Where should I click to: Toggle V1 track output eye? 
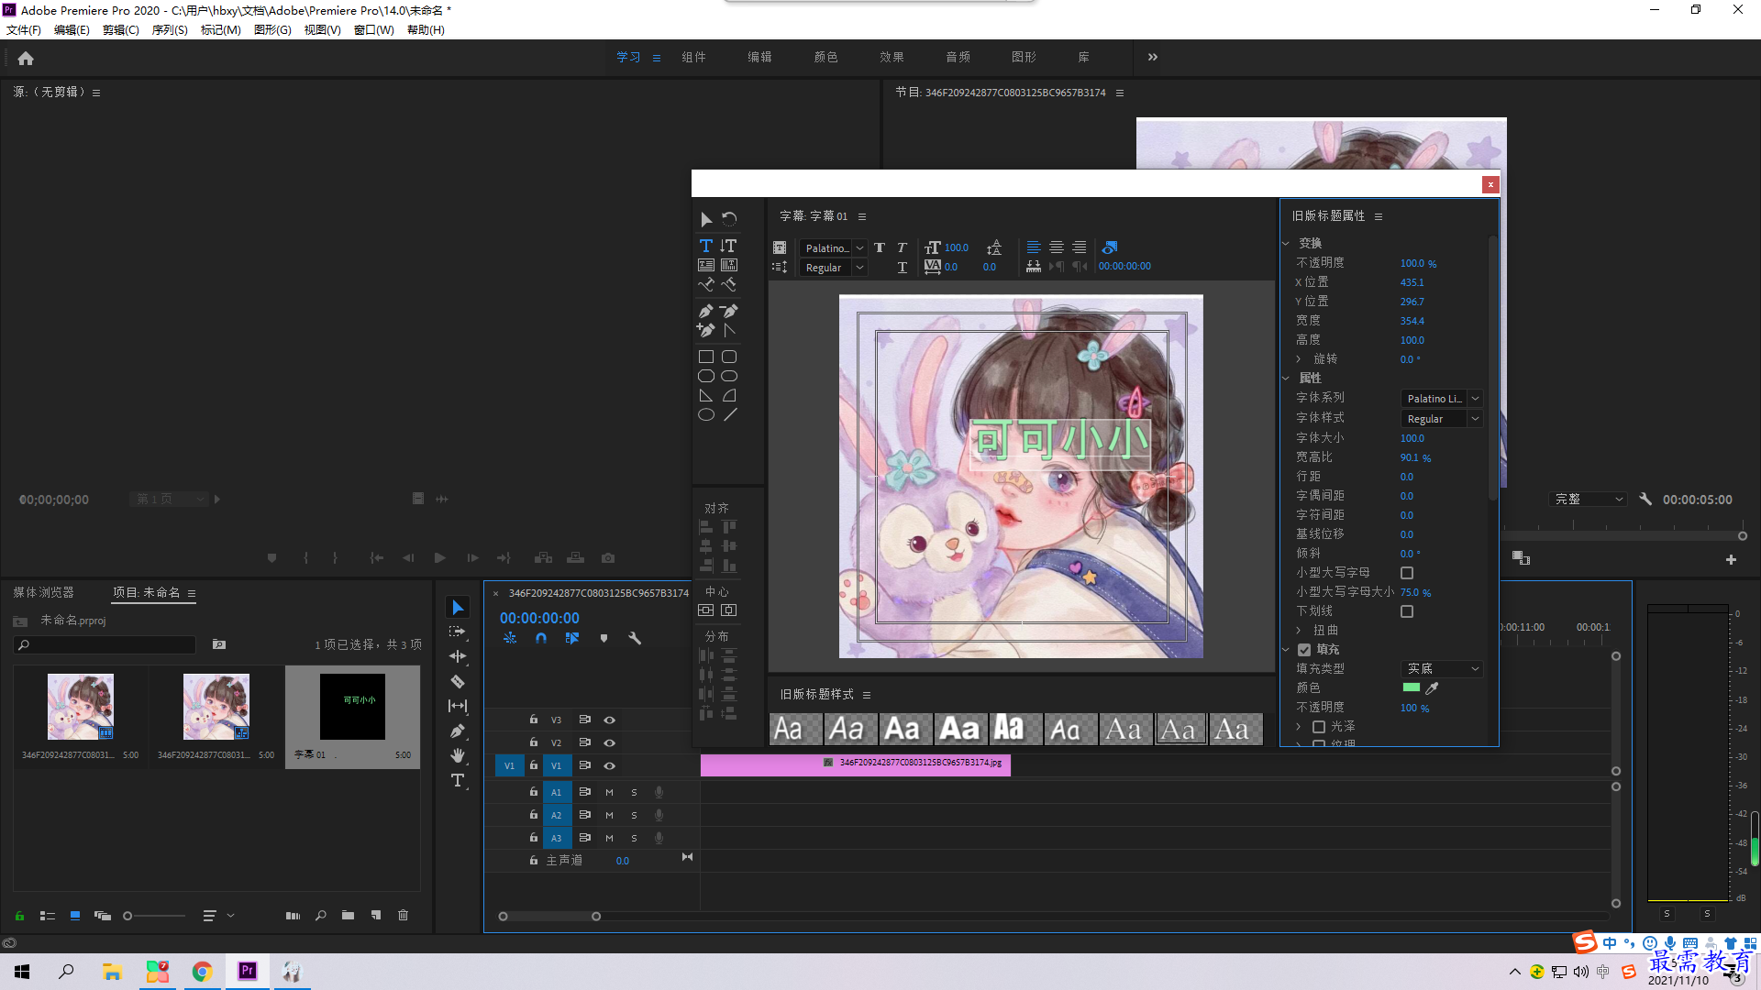pos(609,765)
